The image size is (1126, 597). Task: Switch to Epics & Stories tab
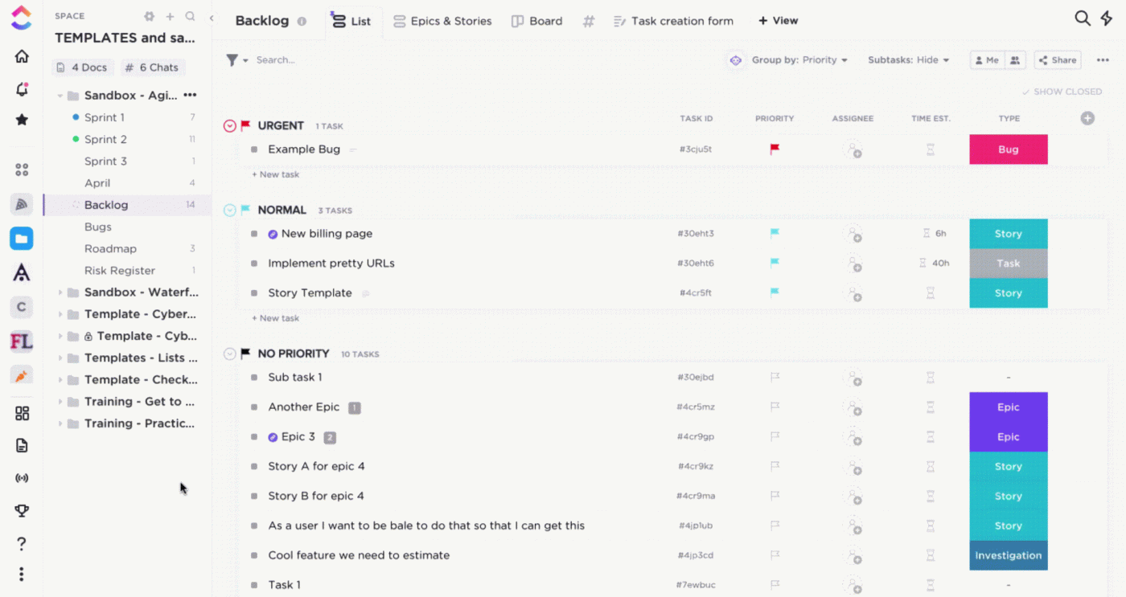[442, 22]
